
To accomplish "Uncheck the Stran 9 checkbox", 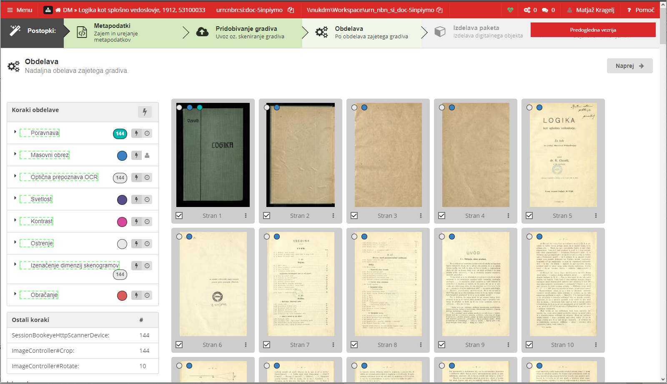I will tap(442, 345).
